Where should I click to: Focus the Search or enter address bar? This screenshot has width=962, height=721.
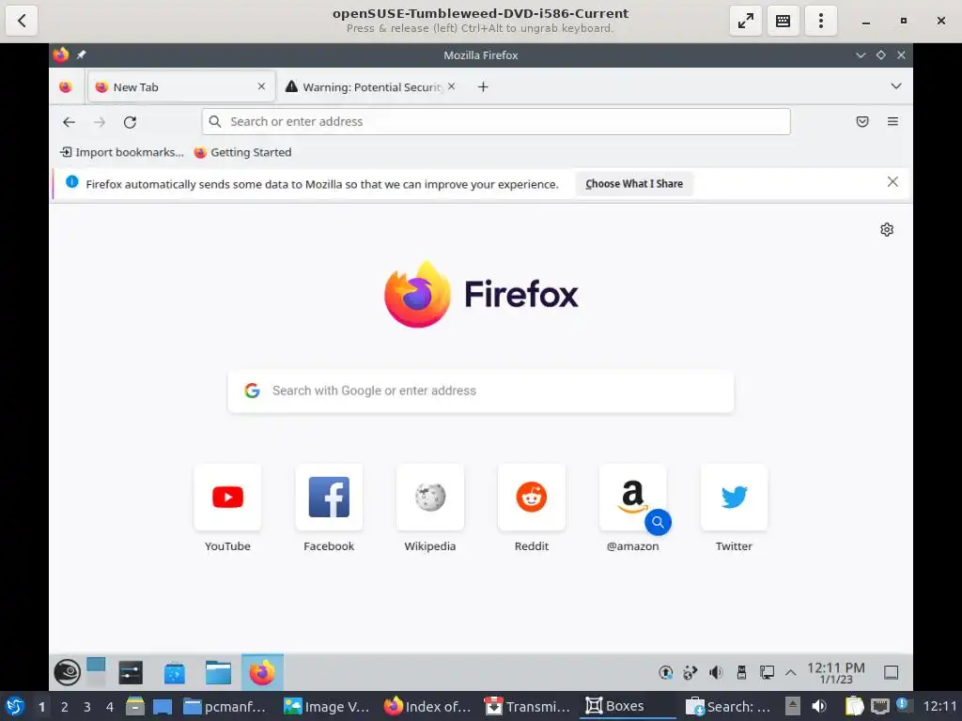pos(496,121)
